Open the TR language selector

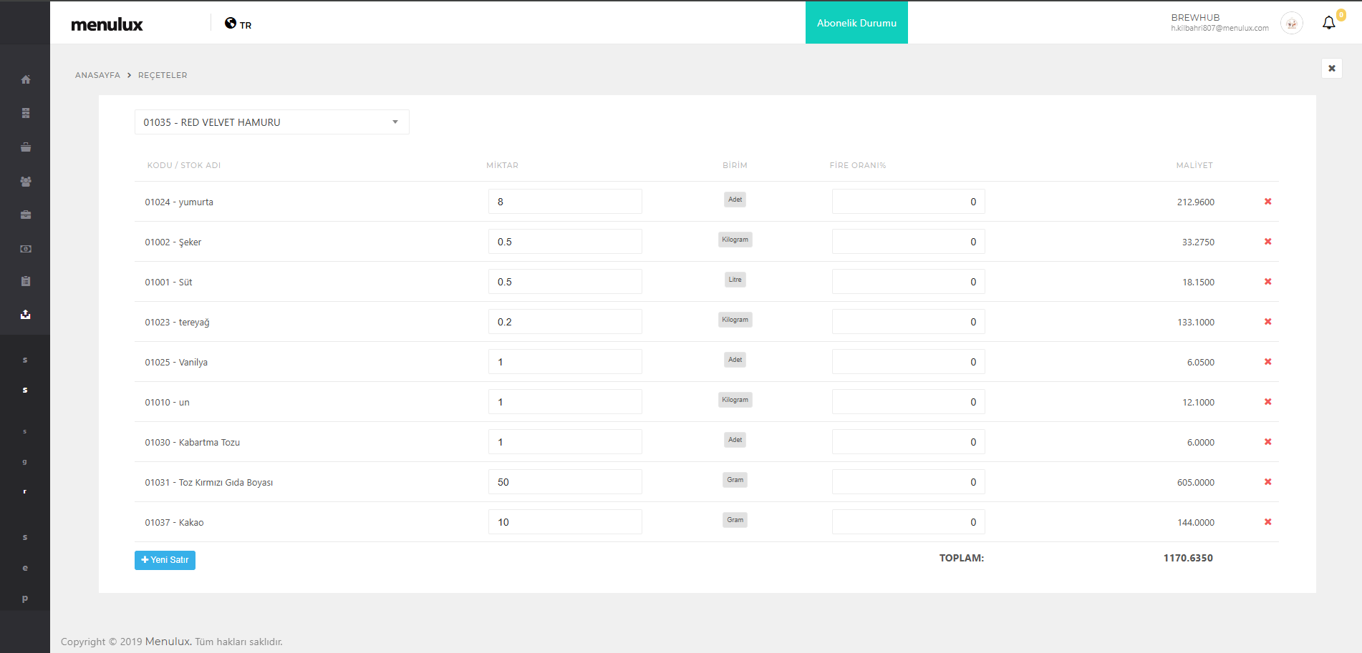click(x=238, y=24)
